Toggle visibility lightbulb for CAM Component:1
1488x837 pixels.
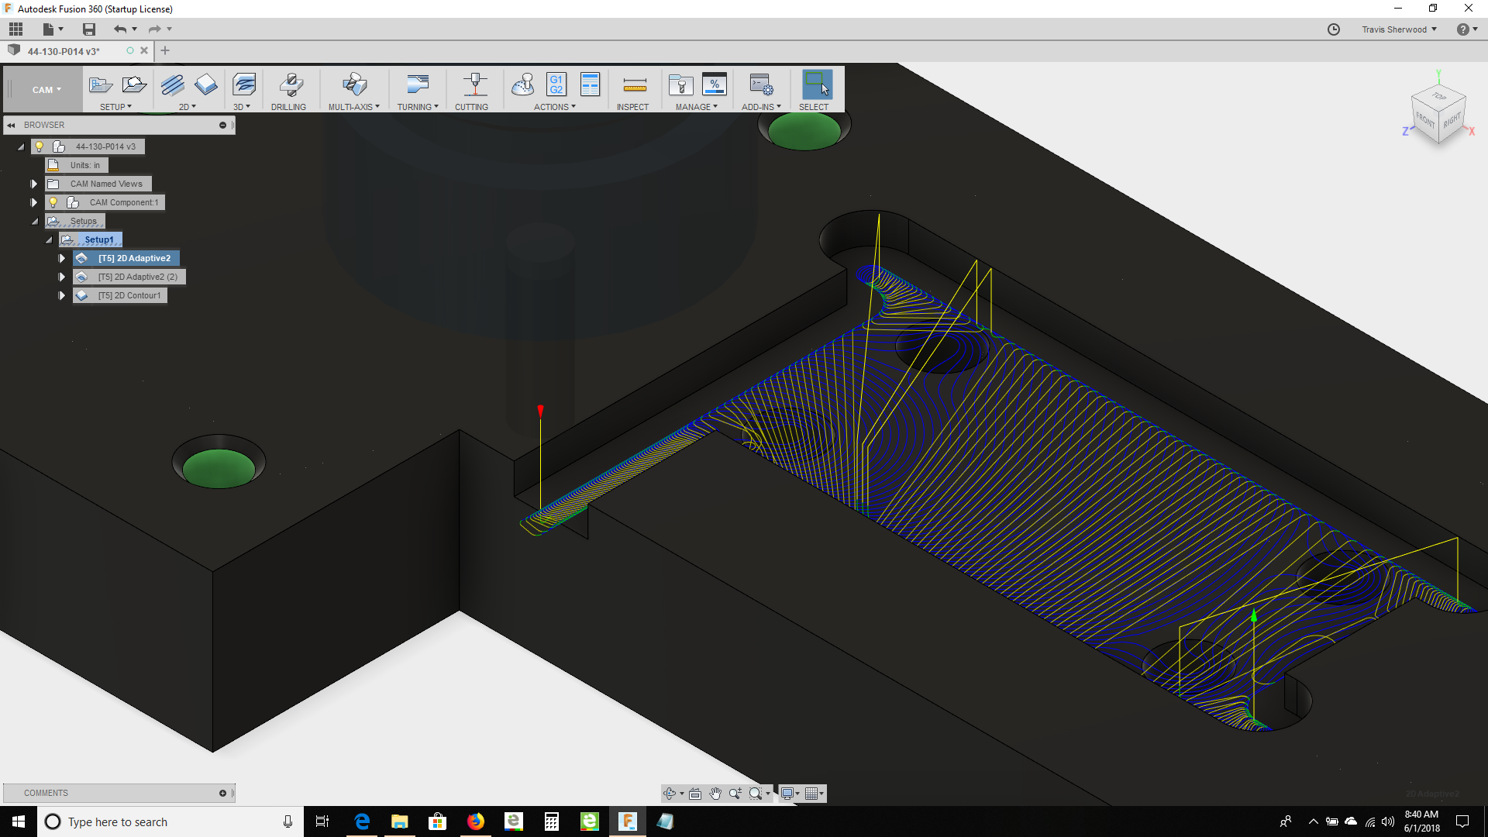pyautogui.click(x=53, y=202)
